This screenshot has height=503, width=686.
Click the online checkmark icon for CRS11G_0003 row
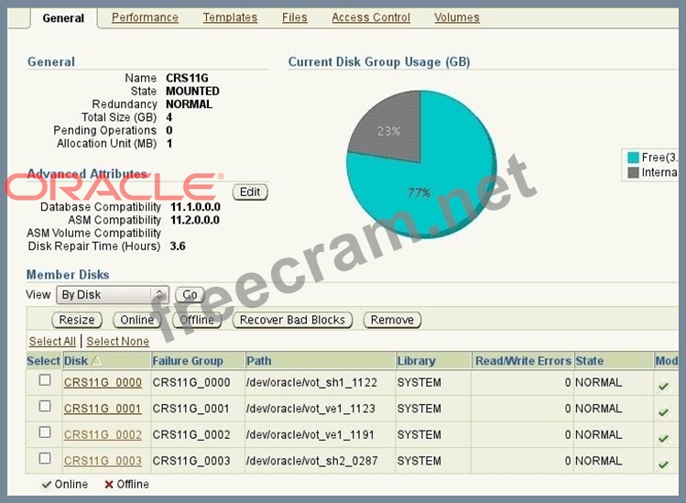pos(664,465)
